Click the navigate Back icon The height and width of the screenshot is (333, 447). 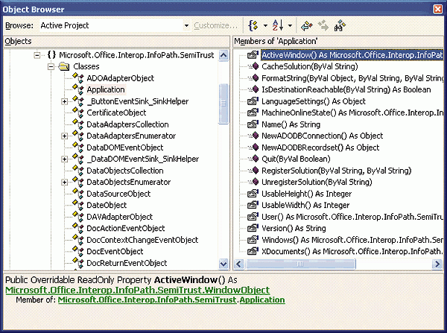[305, 25]
